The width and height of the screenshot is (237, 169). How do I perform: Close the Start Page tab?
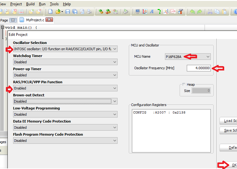pos(13,20)
